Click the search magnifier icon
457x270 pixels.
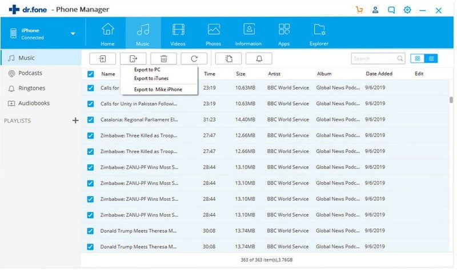(400, 59)
